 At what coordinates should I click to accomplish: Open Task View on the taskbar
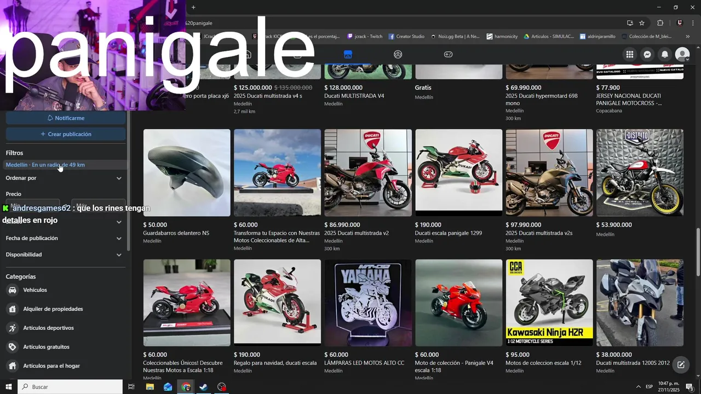[x=131, y=387]
